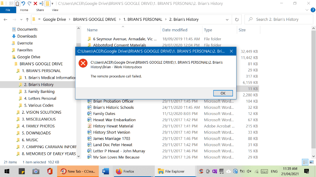Screen dimensions: 316x177
Task: Sort by the Name column header
Action: (x=92, y=30)
